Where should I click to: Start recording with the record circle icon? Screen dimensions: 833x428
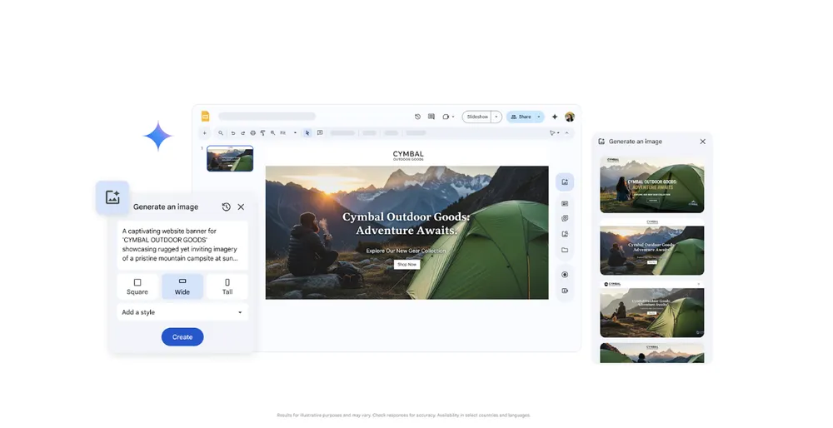[565, 275]
